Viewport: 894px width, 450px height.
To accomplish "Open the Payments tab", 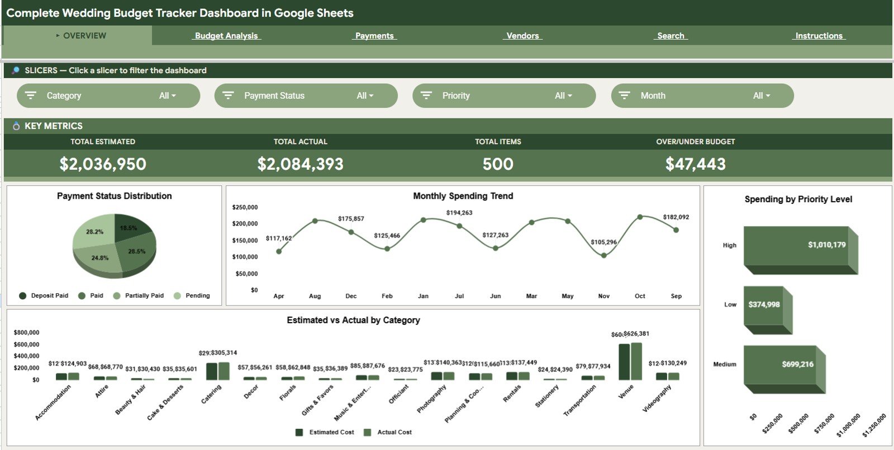I will tap(374, 36).
